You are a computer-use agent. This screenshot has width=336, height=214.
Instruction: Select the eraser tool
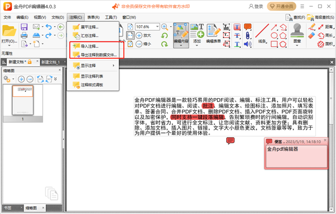[x=312, y=35]
